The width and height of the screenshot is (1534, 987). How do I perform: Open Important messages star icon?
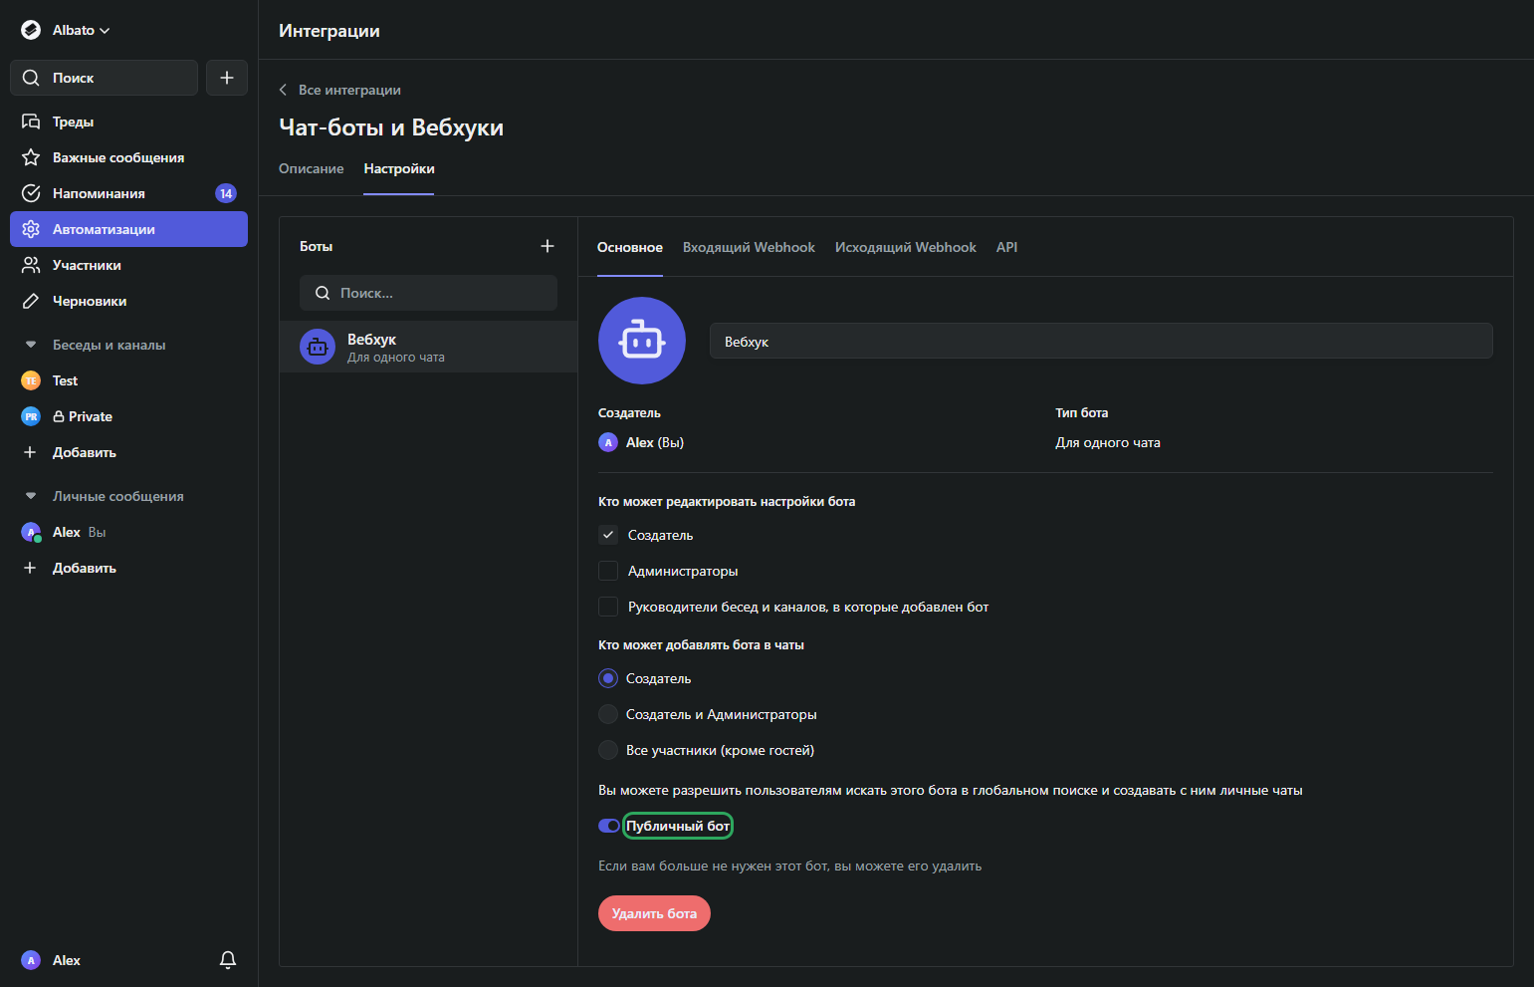tap(31, 157)
